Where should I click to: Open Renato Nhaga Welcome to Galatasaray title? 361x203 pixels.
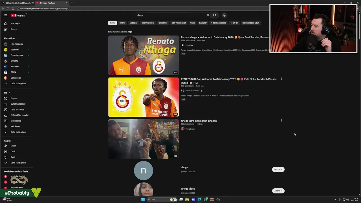(224, 37)
